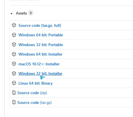Click package icon beside Source code tar.gz full
The height and width of the screenshot is (117, 133).
[14, 25]
